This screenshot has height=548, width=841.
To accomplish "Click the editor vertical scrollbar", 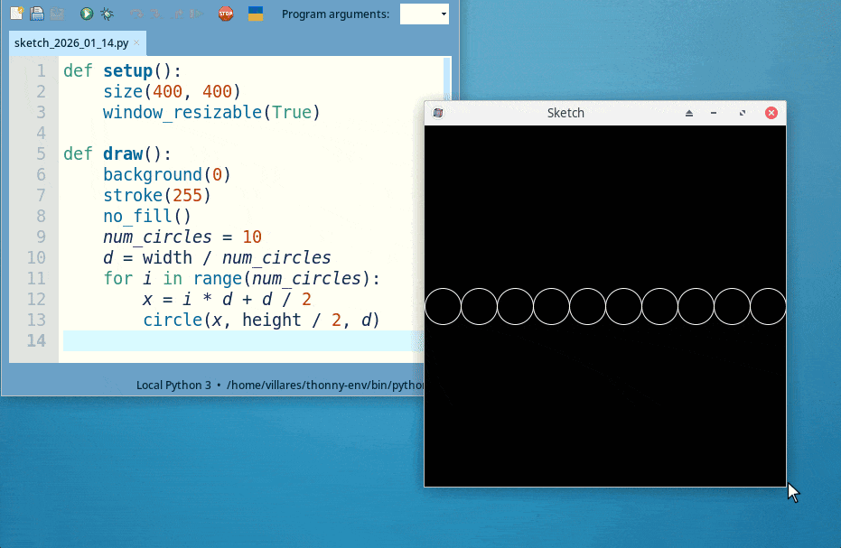I will click(447, 79).
